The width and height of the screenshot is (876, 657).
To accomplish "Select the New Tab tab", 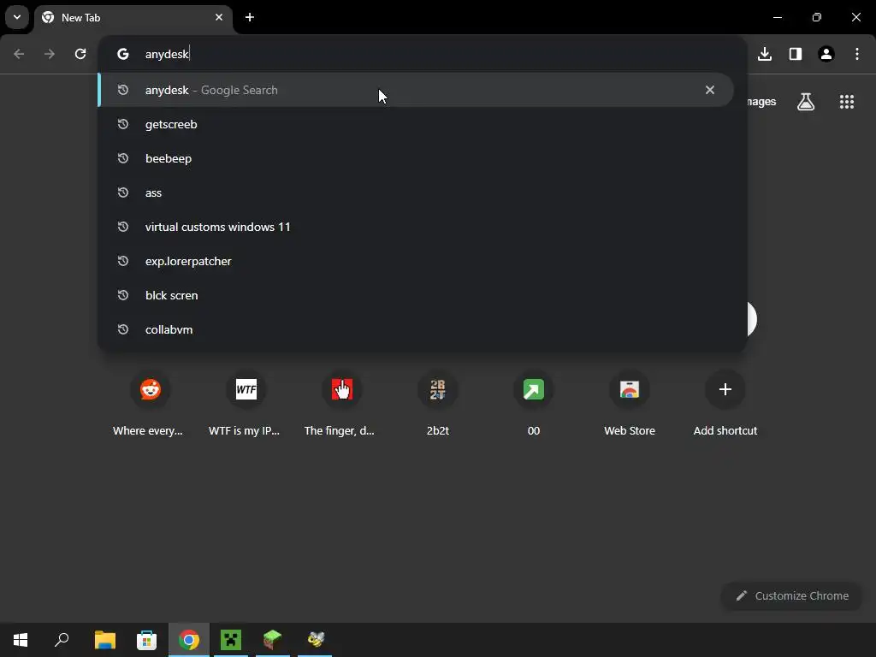I will [x=133, y=18].
